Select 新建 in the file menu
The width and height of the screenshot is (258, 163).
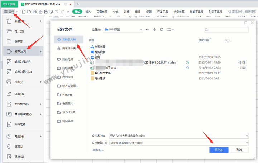23,21
